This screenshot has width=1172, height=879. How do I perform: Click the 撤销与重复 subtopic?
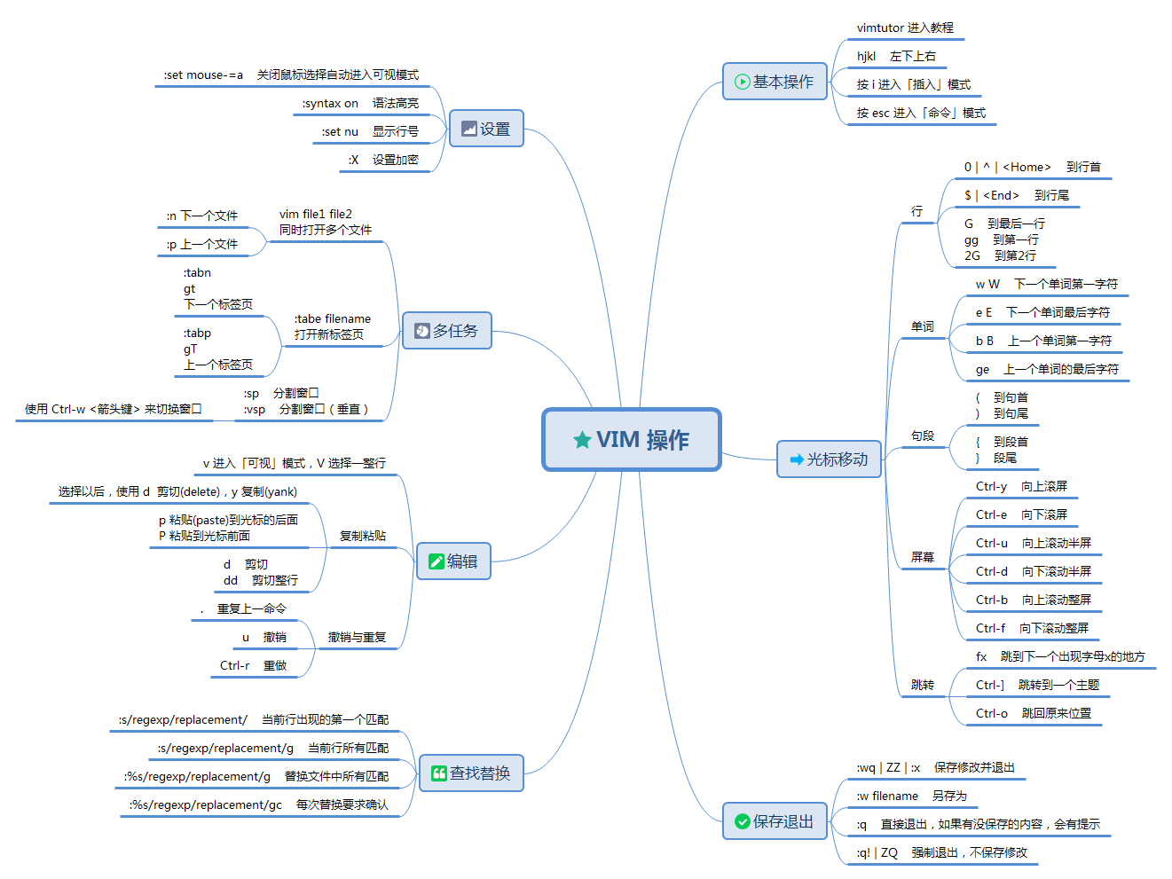point(358,637)
